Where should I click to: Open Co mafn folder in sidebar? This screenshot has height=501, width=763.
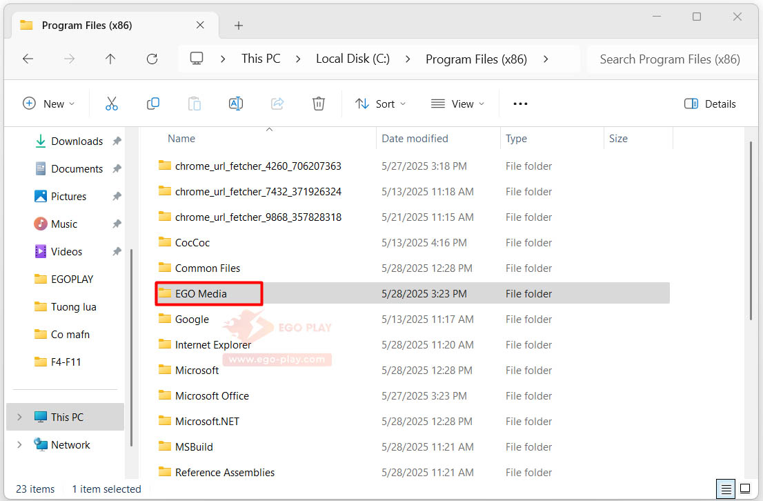click(x=70, y=335)
